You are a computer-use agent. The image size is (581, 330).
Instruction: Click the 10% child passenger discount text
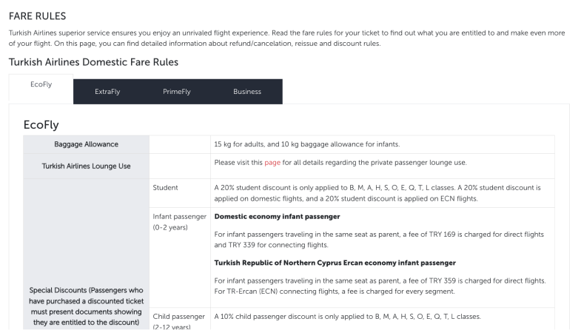347,317
